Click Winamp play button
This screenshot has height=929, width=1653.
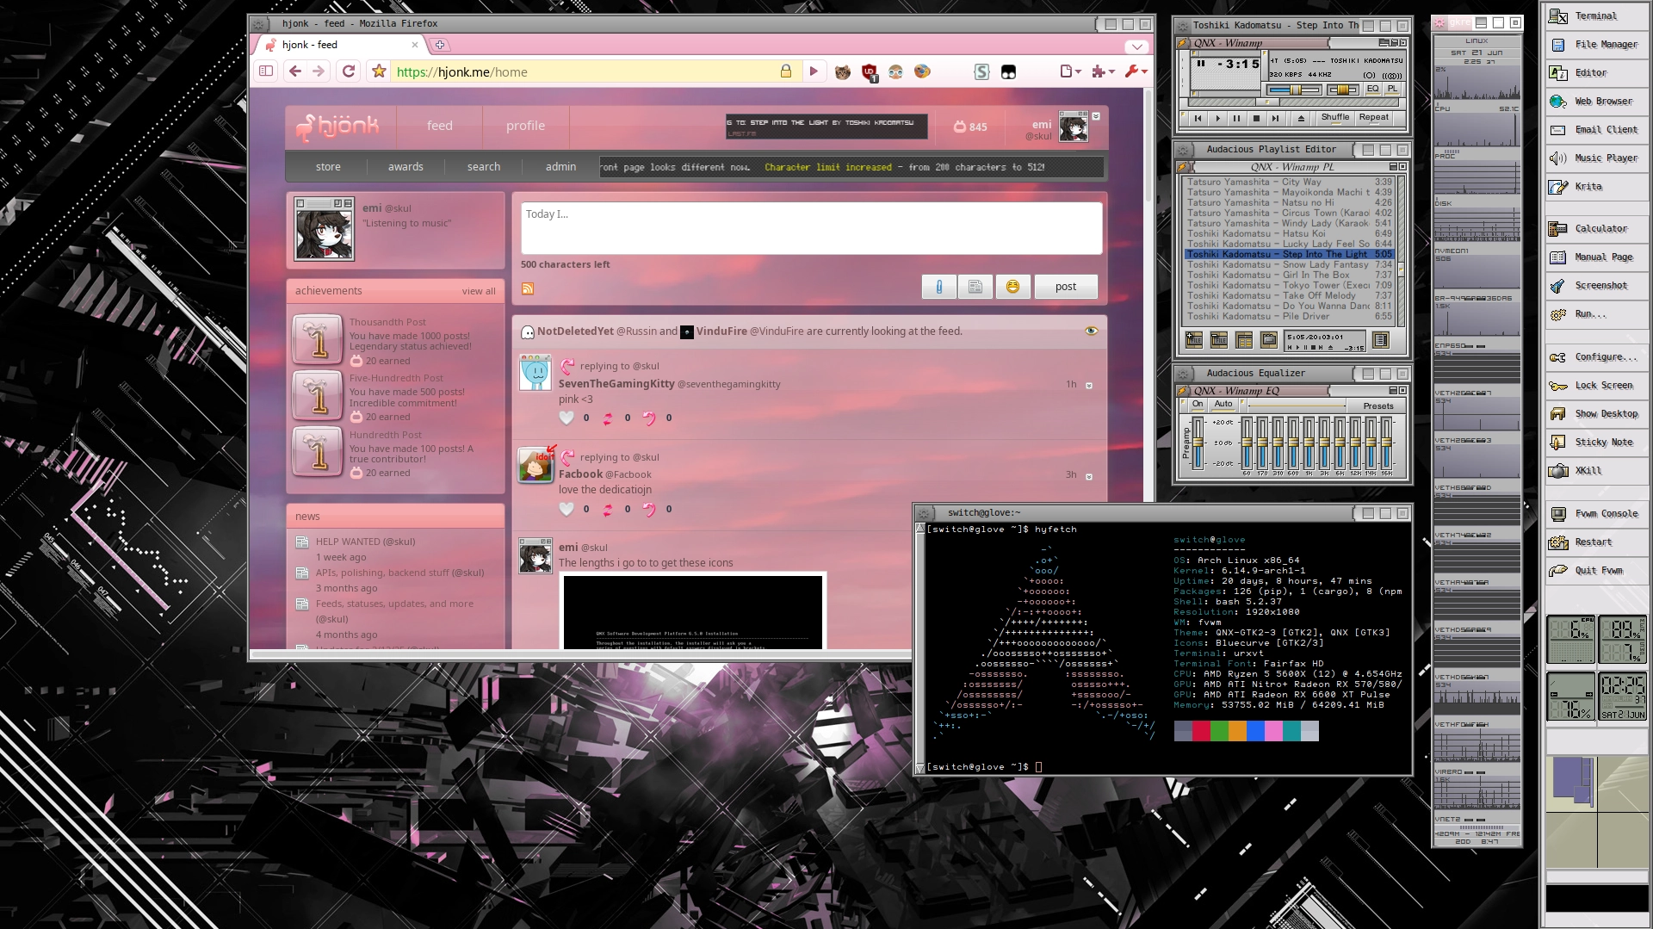(x=1217, y=119)
